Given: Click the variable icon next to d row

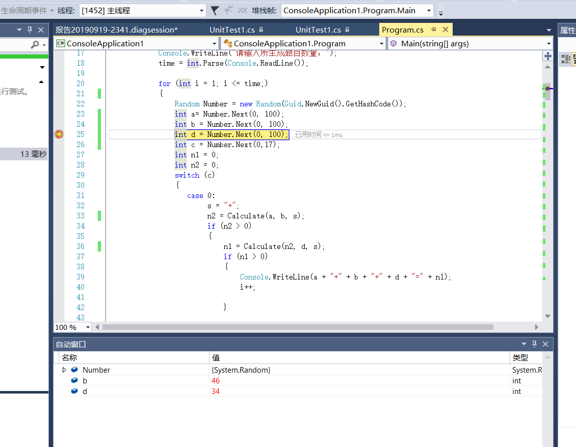Looking at the screenshot, I should tap(74, 391).
